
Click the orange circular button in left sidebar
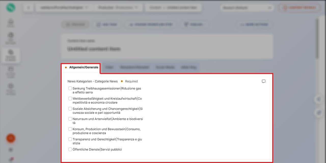pyautogui.click(x=11, y=138)
